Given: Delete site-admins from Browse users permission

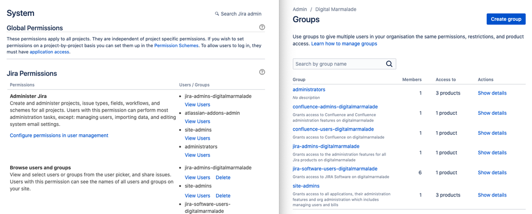Looking at the screenshot, I should pyautogui.click(x=223, y=195).
